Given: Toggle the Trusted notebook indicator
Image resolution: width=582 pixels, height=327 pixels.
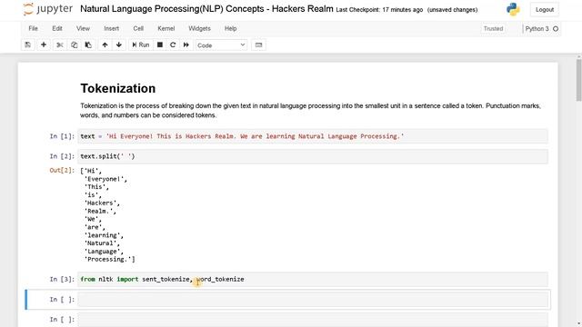Looking at the screenshot, I should click(493, 28).
